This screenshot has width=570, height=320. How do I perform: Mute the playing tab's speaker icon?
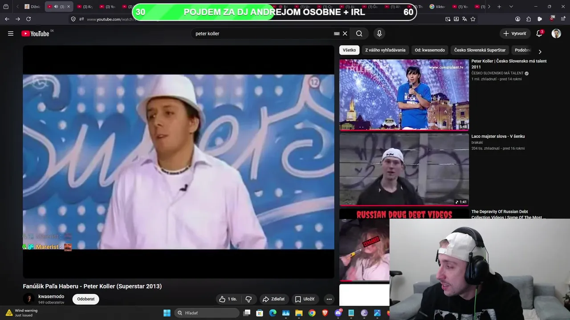(56, 7)
